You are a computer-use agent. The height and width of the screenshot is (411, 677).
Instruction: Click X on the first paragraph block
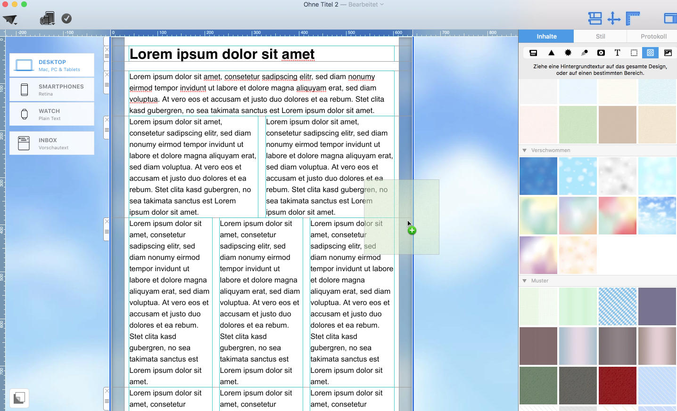[107, 74]
